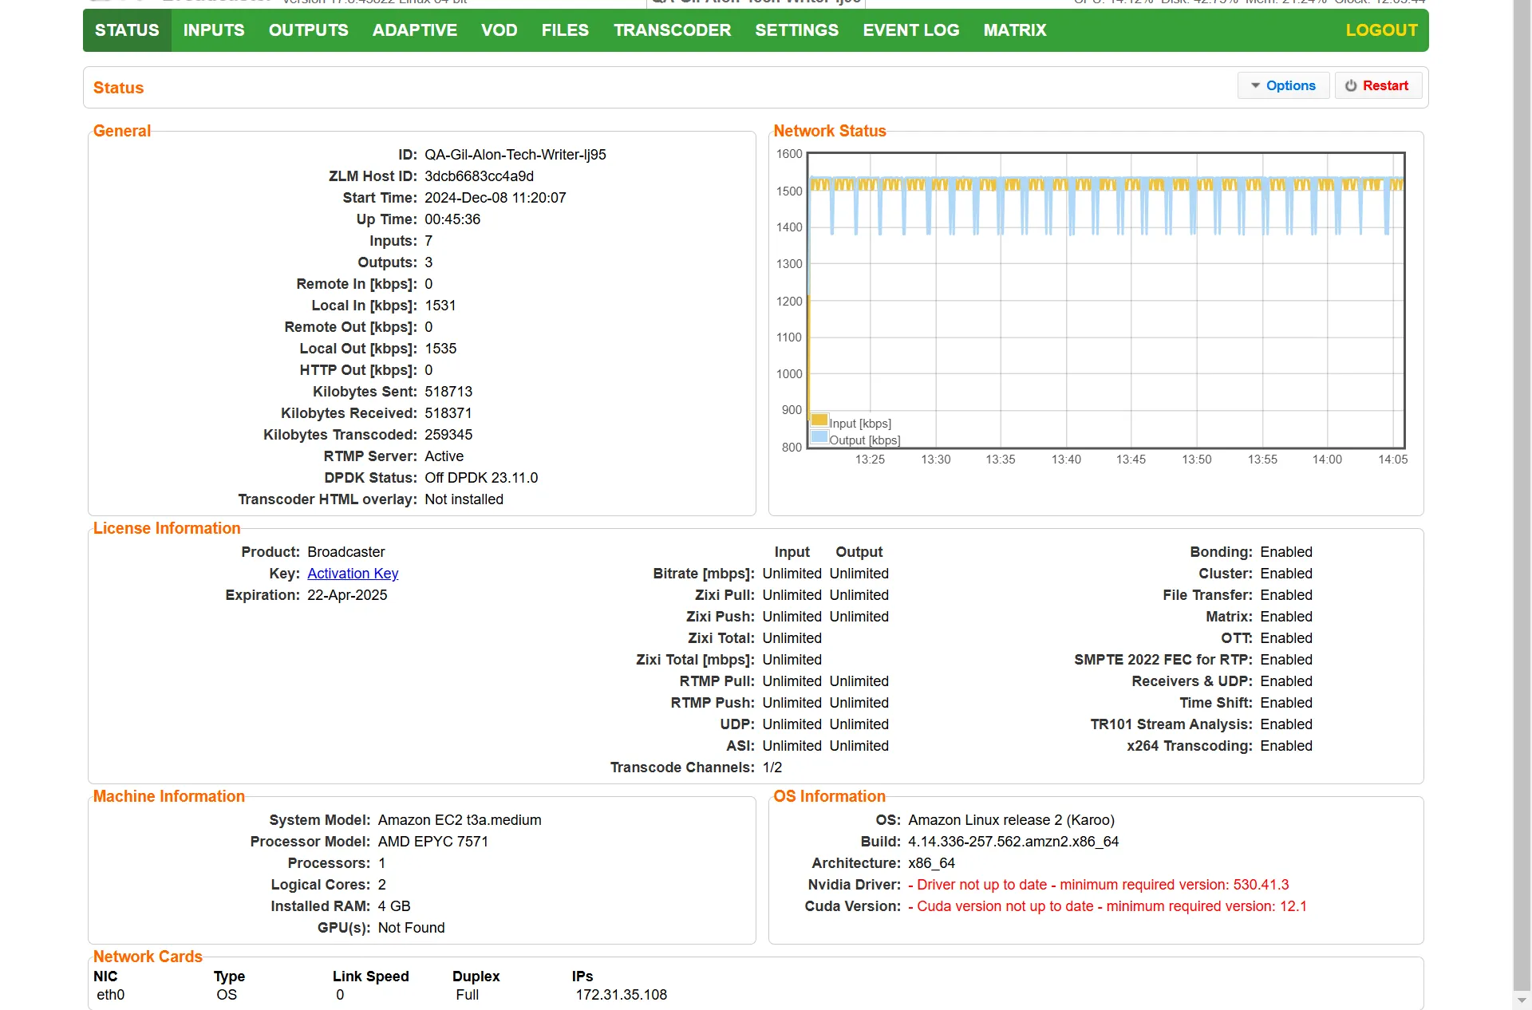1532x1010 pixels.
Task: Click the page vertical scrollbar
Action: pyautogui.click(x=1522, y=495)
